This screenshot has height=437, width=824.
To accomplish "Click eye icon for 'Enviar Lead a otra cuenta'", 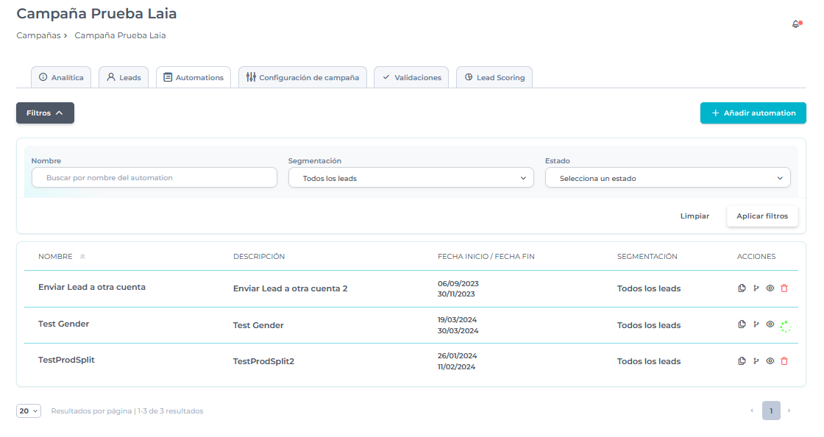I will 770,288.
